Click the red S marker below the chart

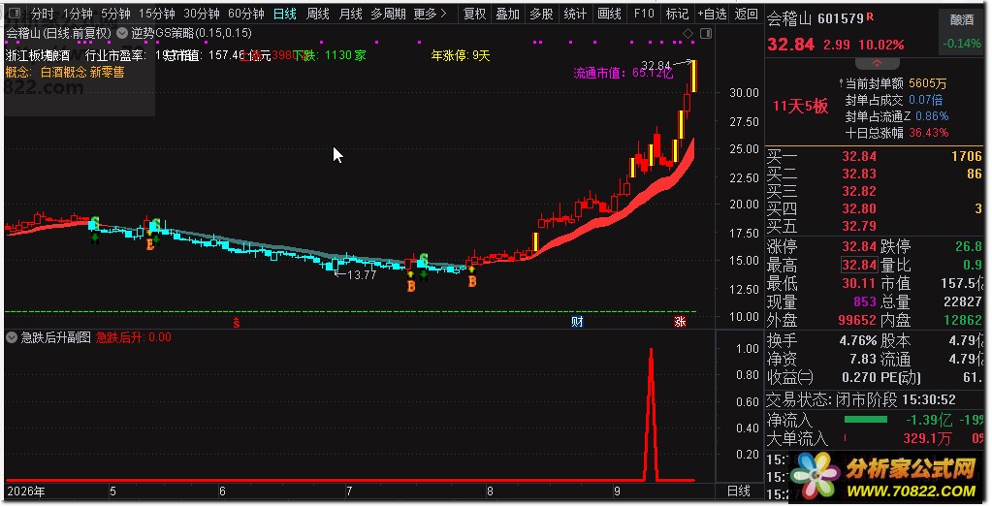click(x=237, y=323)
